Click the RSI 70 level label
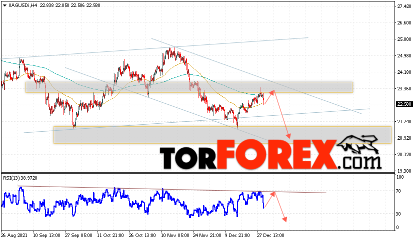This screenshot has height=241, width=415. (398, 191)
